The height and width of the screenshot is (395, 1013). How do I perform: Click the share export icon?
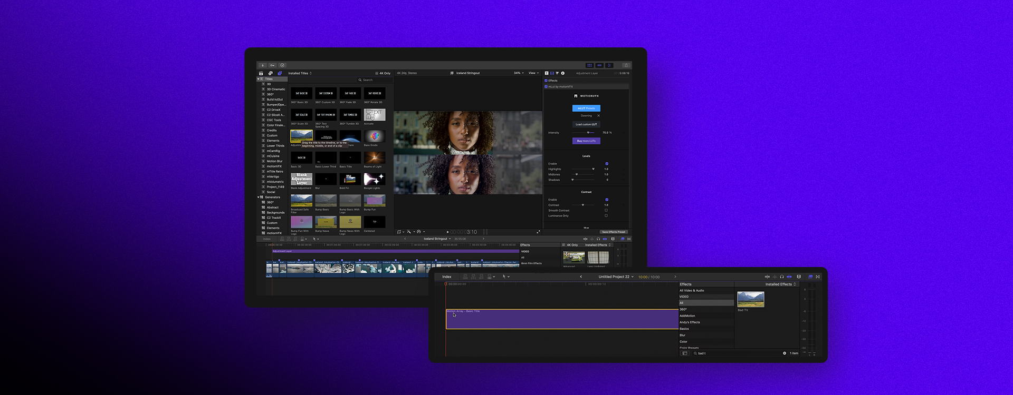[626, 65]
